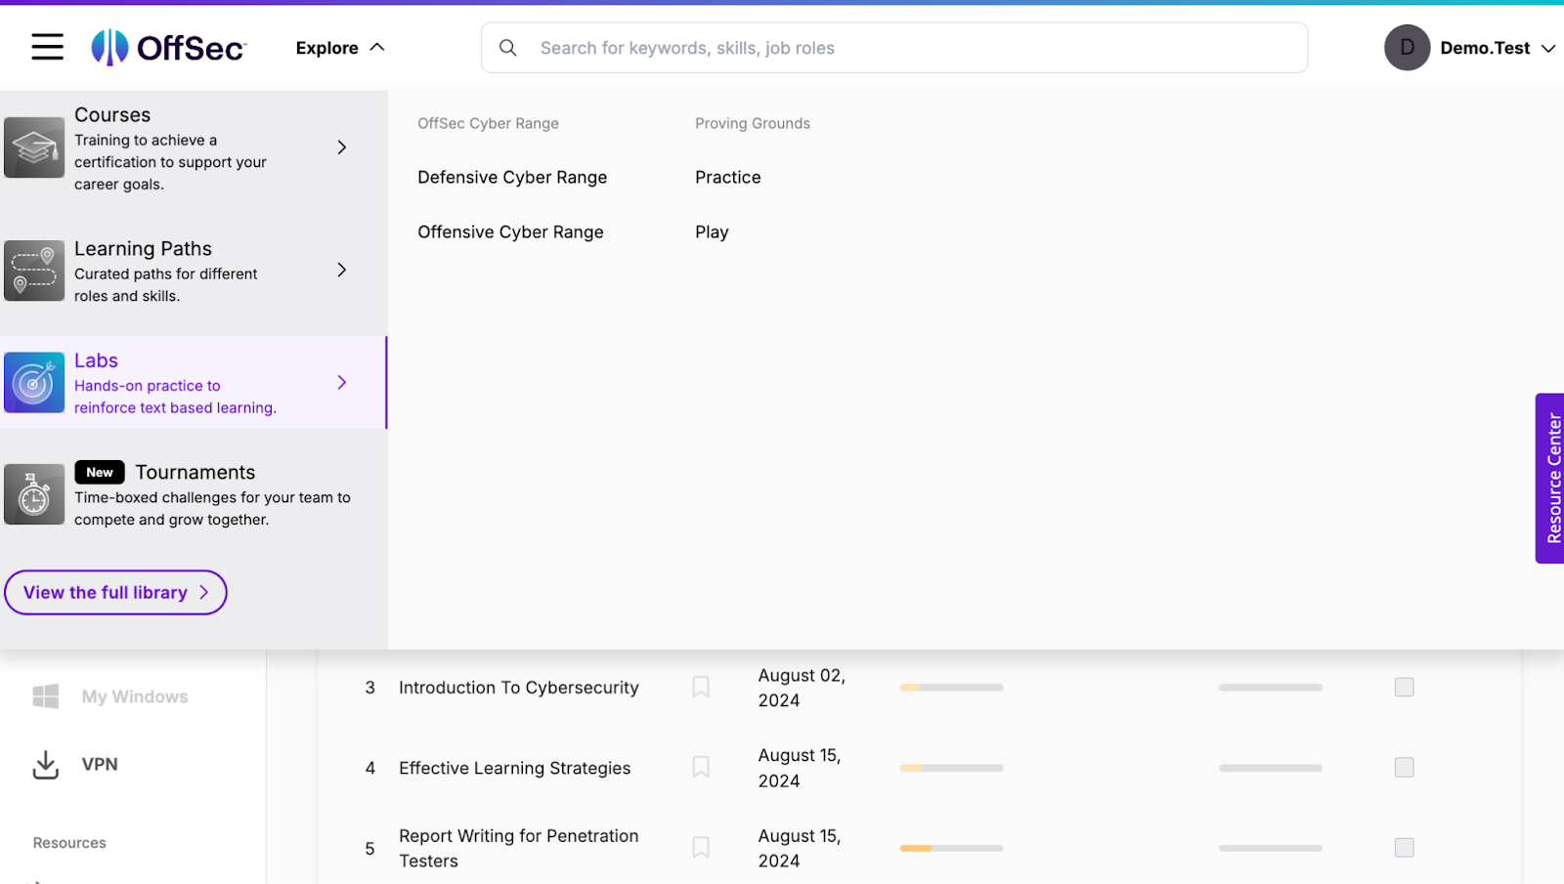Image resolution: width=1564 pixels, height=884 pixels.
Task: Bookmark Report Writing for Penetration Testers
Action: pyautogui.click(x=701, y=848)
